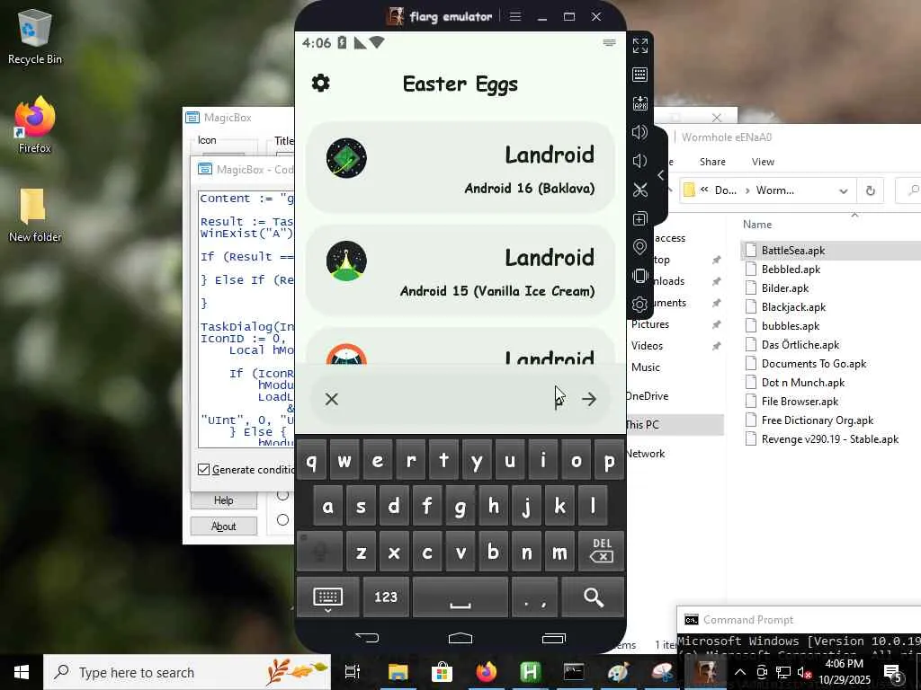The height and width of the screenshot is (690, 921).
Task: Click the taskbar search box
Action: click(187, 672)
